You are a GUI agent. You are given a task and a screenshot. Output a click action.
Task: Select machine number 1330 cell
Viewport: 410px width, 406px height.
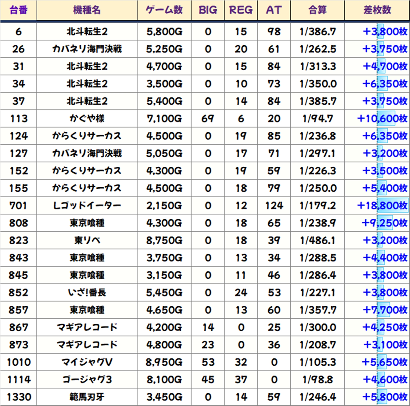pyautogui.click(x=18, y=397)
